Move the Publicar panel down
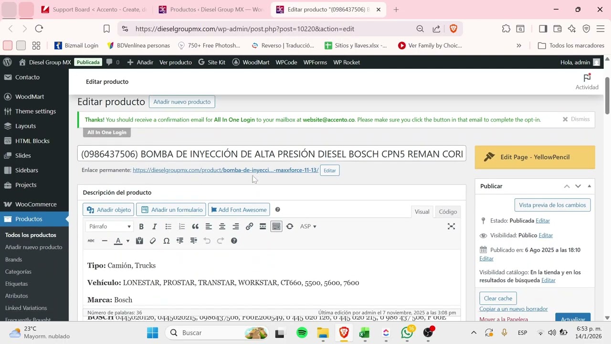The width and height of the screenshot is (611, 344). [578, 186]
